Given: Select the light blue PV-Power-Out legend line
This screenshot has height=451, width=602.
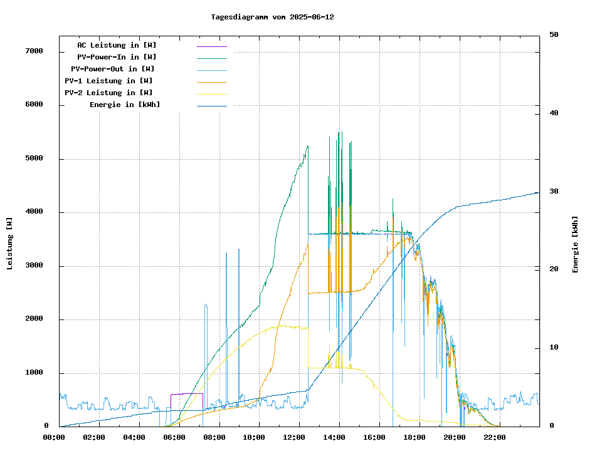Looking at the screenshot, I should click(x=211, y=70).
